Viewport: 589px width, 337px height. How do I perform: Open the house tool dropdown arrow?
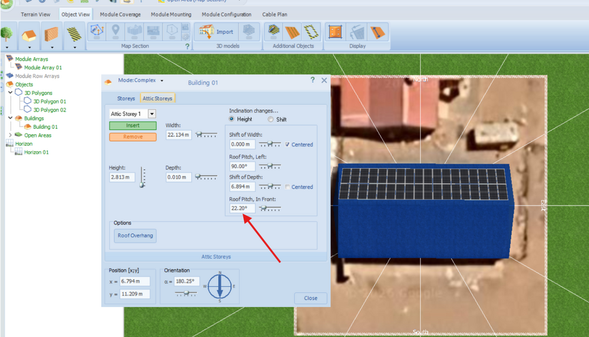(x=29, y=48)
